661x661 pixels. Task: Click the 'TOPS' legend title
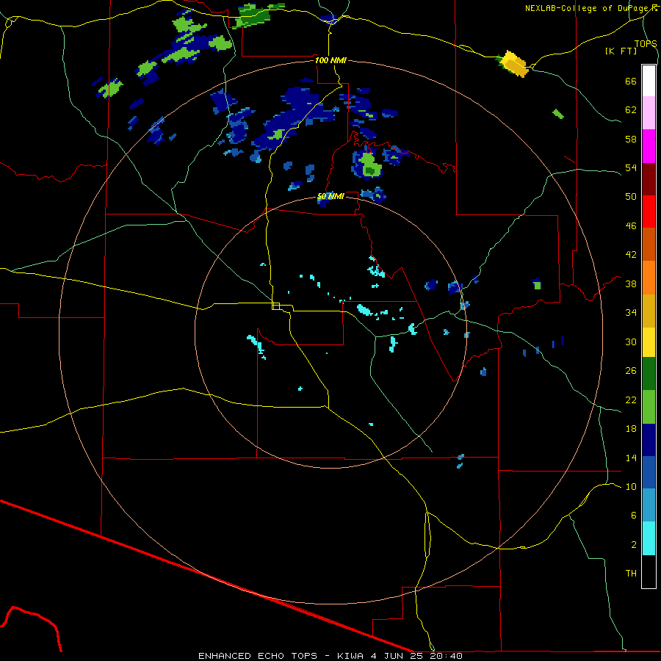(646, 43)
